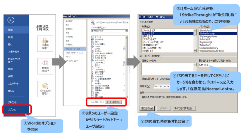Expand リストのレベルの変更 submenu arrow

coord(124,86)
